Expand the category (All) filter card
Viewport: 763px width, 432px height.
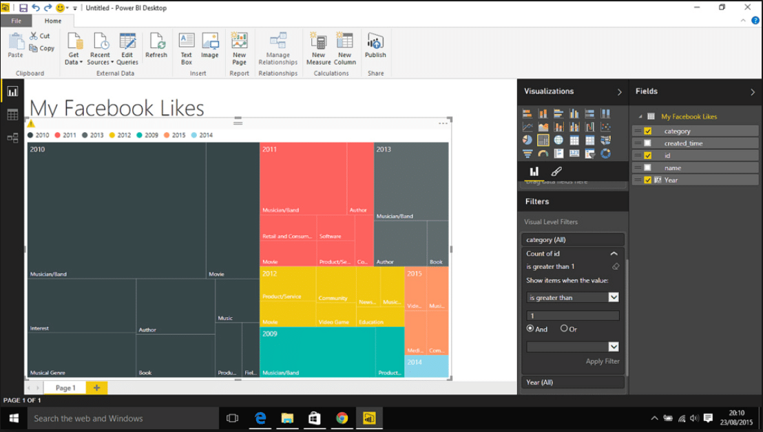(x=573, y=239)
